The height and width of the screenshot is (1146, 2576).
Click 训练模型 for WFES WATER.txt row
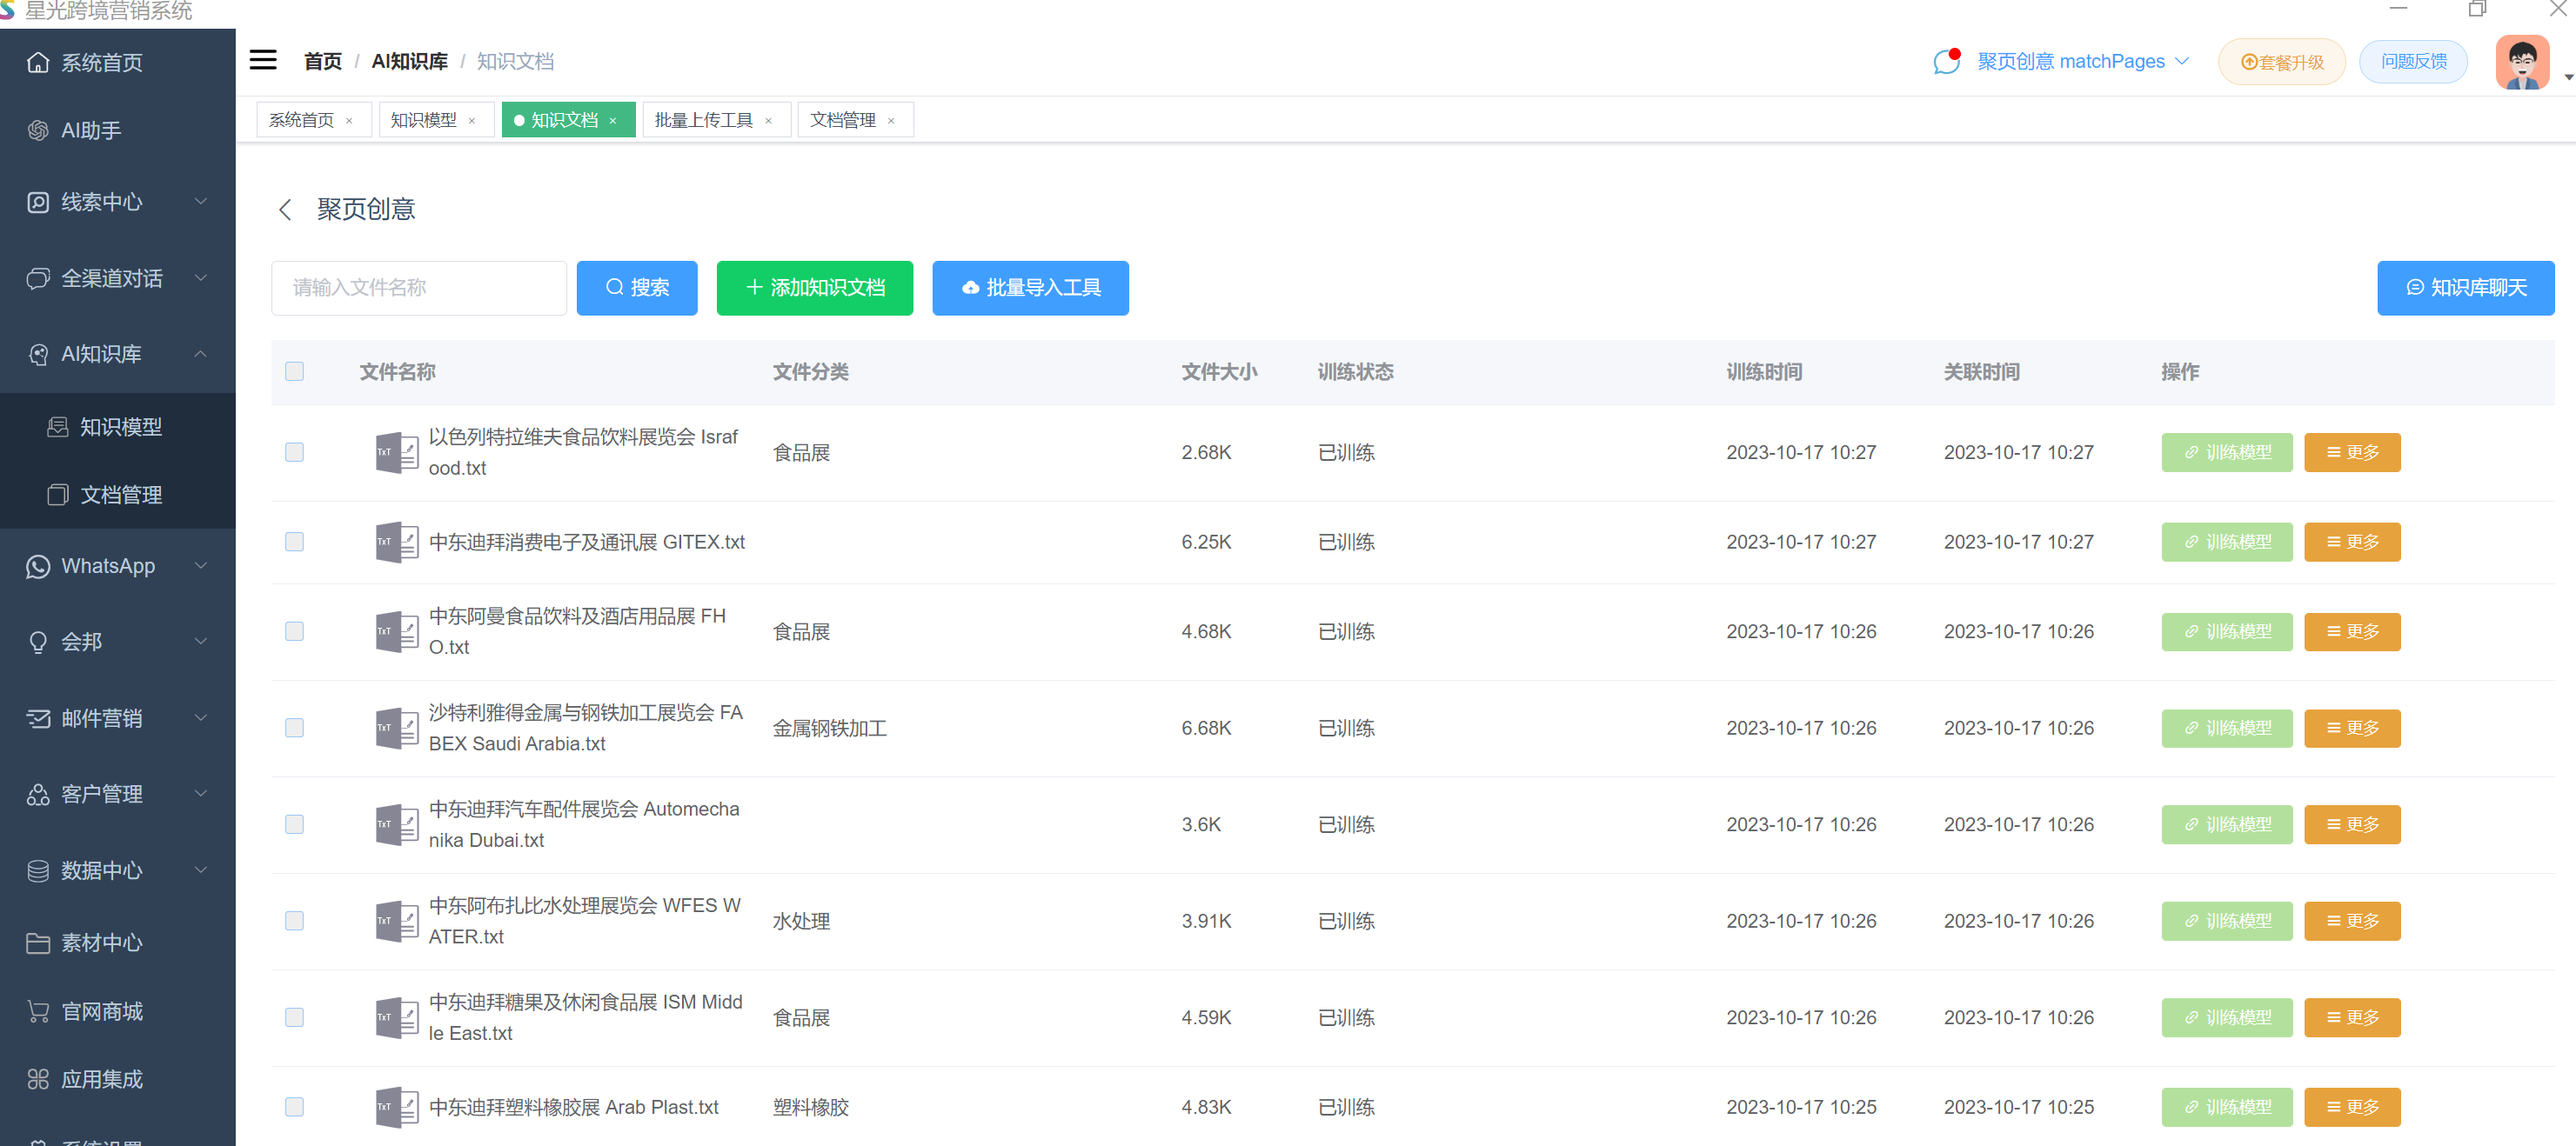2226,921
